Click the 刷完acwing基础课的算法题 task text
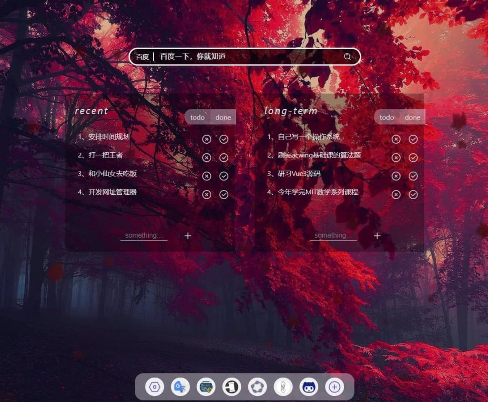 319,155
